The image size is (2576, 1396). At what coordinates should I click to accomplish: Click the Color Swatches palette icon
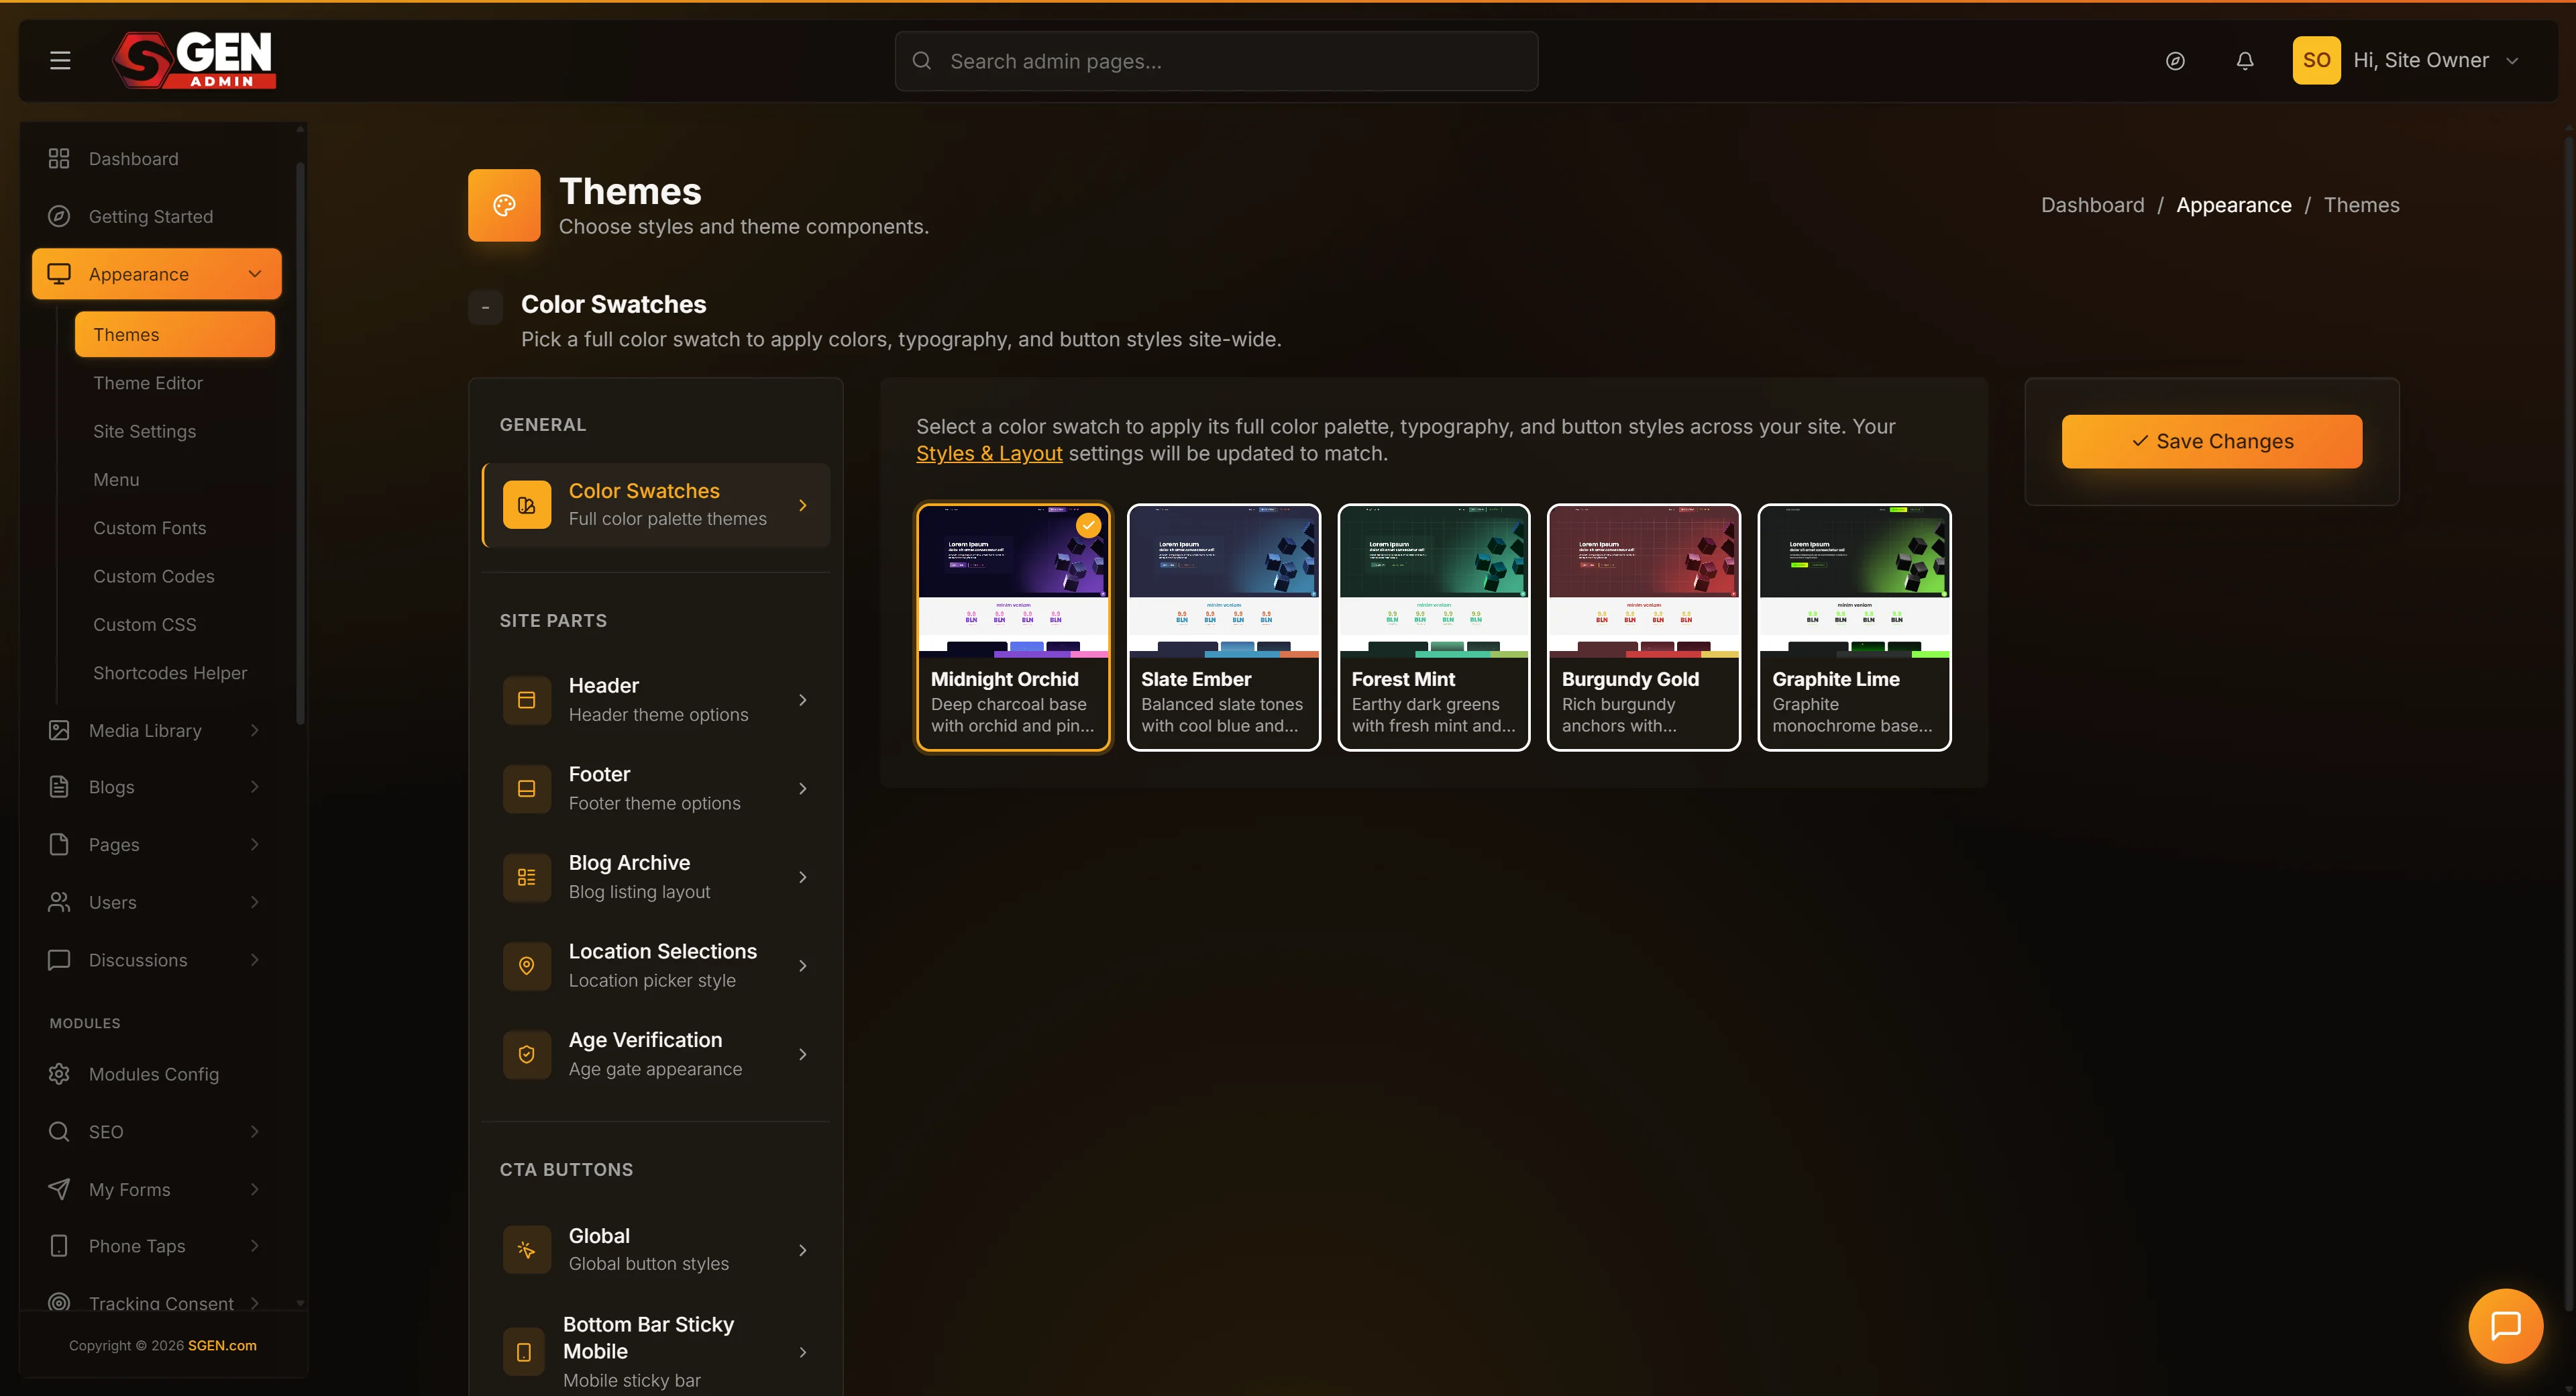coord(526,504)
